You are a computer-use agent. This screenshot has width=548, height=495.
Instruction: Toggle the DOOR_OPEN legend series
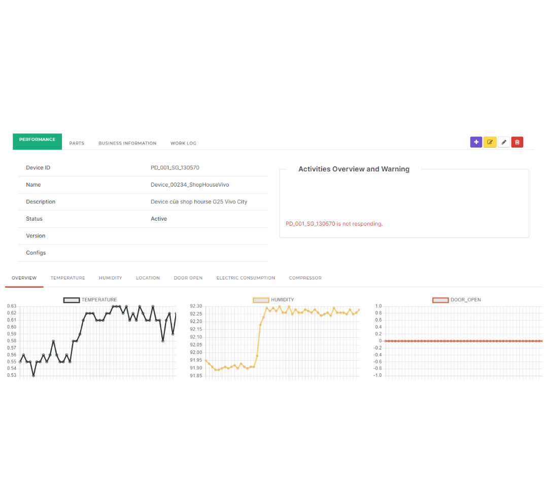[x=457, y=300]
